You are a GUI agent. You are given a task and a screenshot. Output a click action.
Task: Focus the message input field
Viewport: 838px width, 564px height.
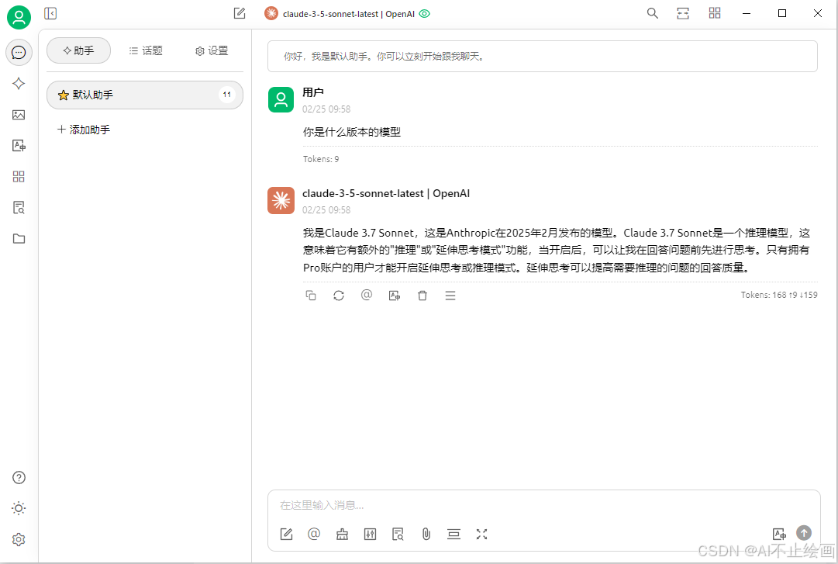click(x=543, y=505)
